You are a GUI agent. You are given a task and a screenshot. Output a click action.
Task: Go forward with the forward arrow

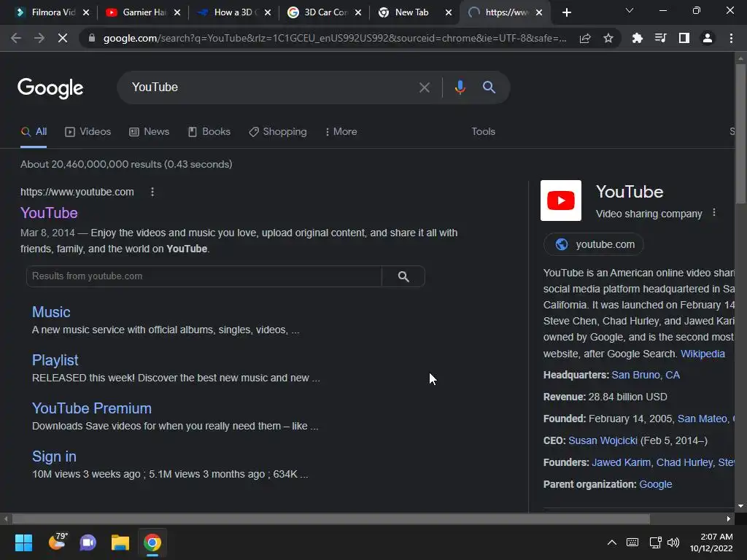click(39, 38)
